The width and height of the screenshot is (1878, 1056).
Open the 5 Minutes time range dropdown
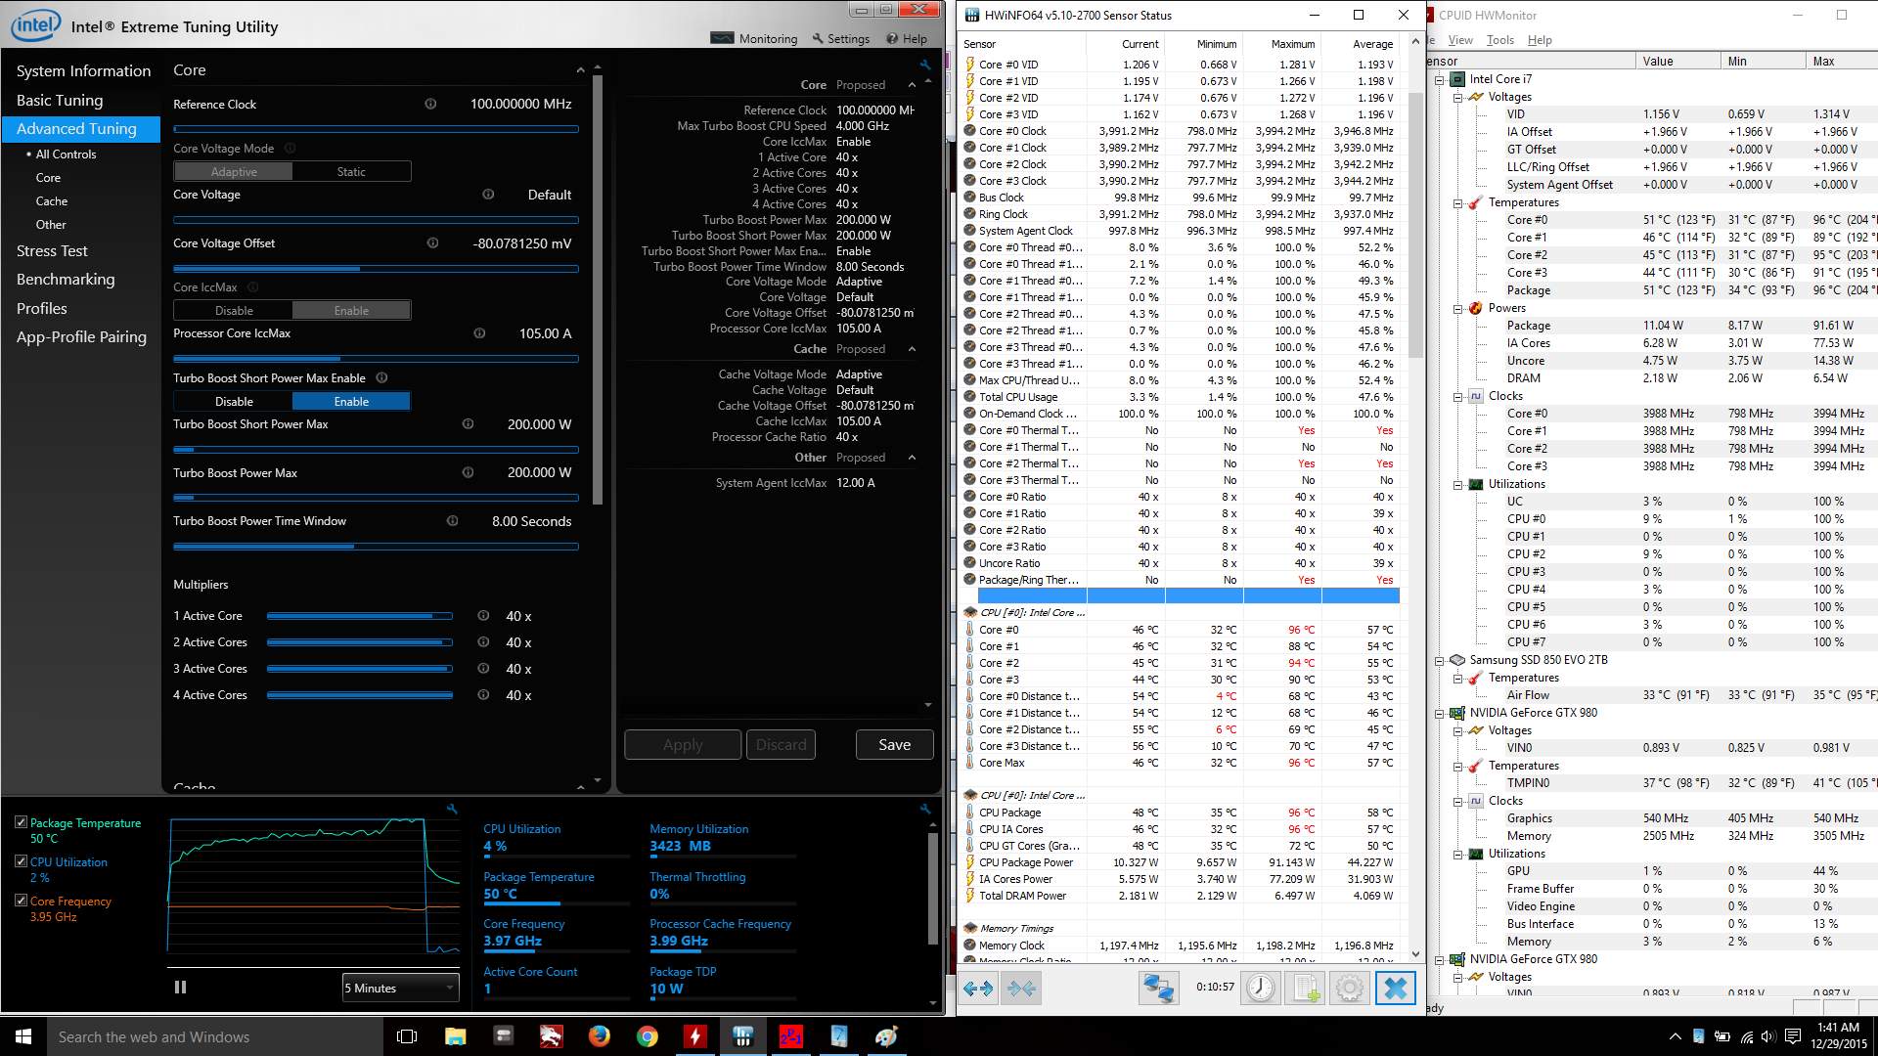pos(400,988)
